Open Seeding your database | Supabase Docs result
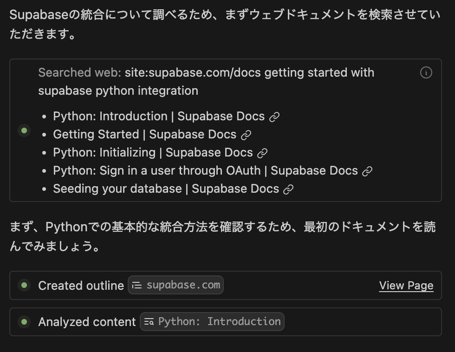 pos(166,189)
